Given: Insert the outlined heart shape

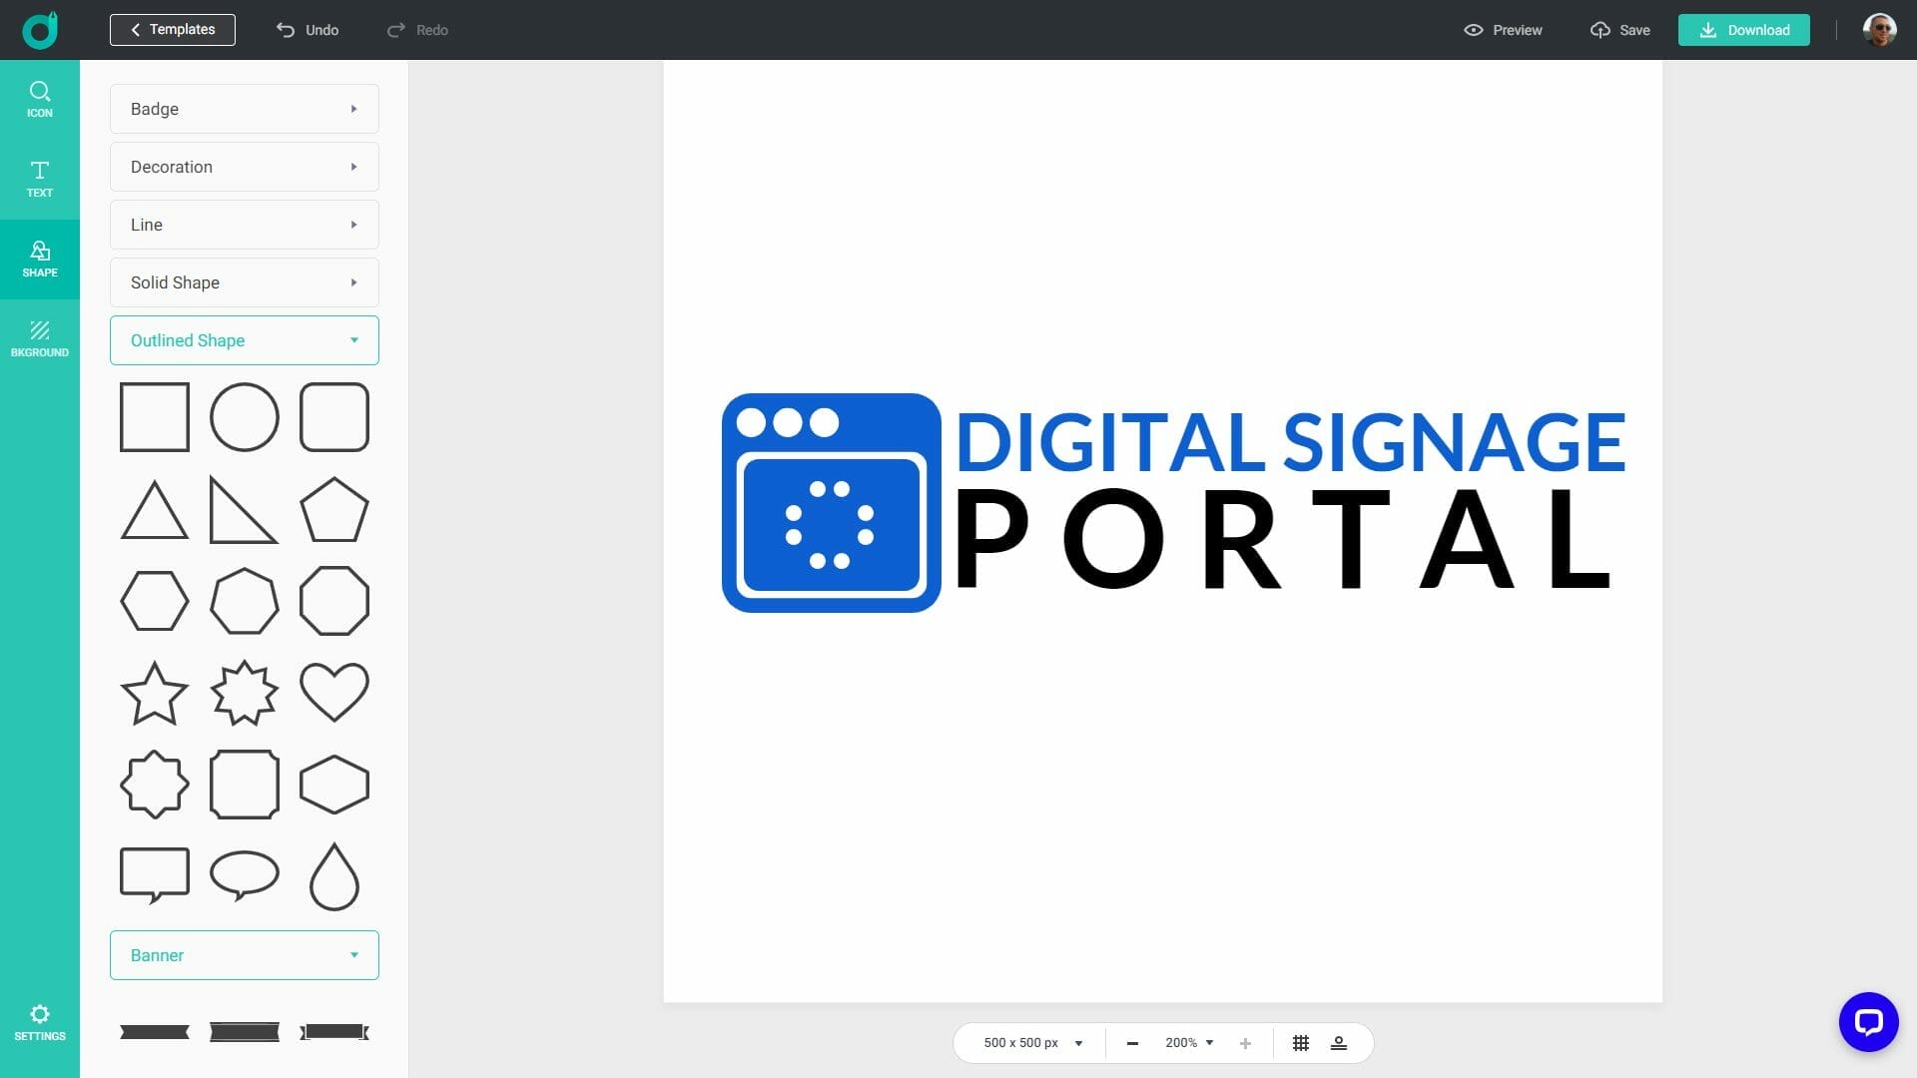Looking at the screenshot, I should (333, 692).
